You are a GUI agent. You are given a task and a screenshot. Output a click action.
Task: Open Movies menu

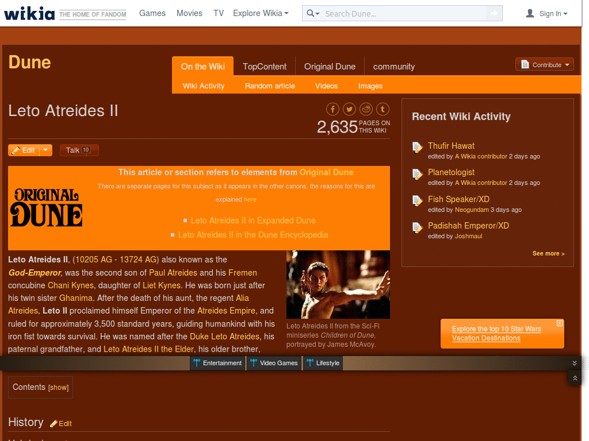189,14
